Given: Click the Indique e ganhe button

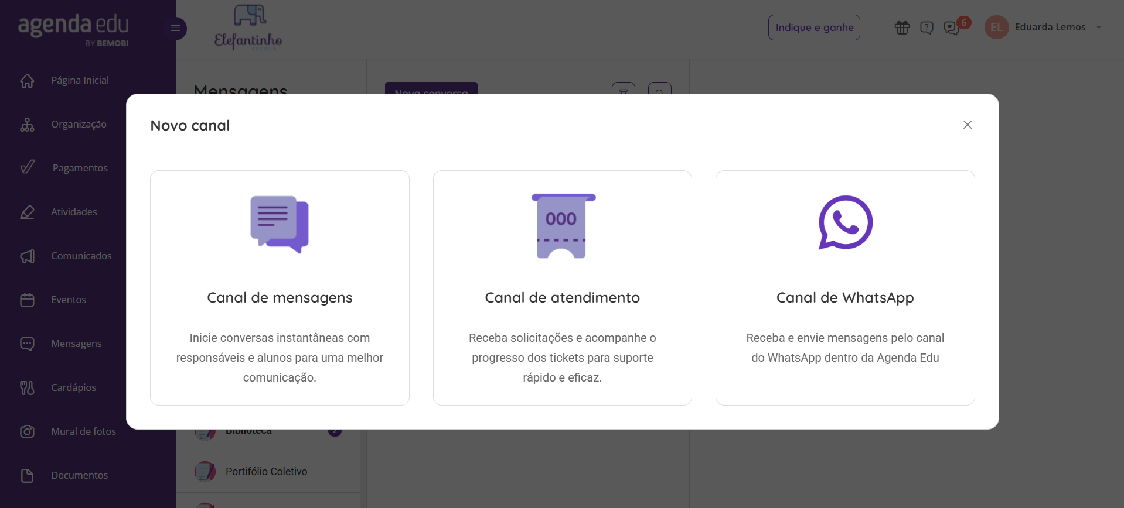Looking at the screenshot, I should pos(814,28).
